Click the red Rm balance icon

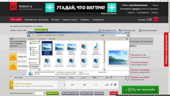[156, 19]
